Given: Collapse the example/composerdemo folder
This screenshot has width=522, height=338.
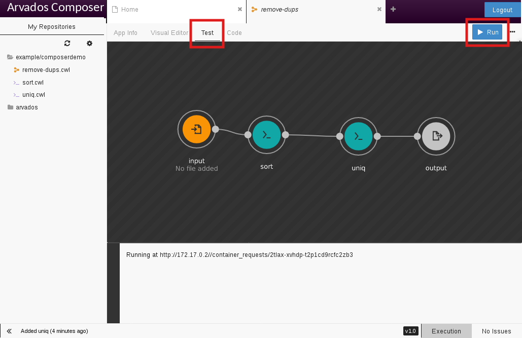Looking at the screenshot, I should [x=10, y=57].
